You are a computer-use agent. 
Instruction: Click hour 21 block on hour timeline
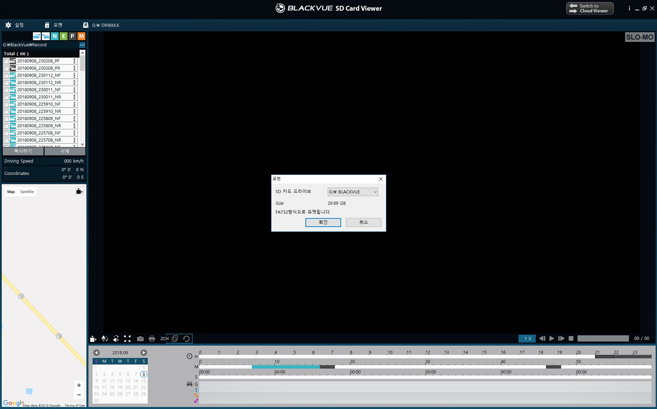pyautogui.click(x=604, y=356)
